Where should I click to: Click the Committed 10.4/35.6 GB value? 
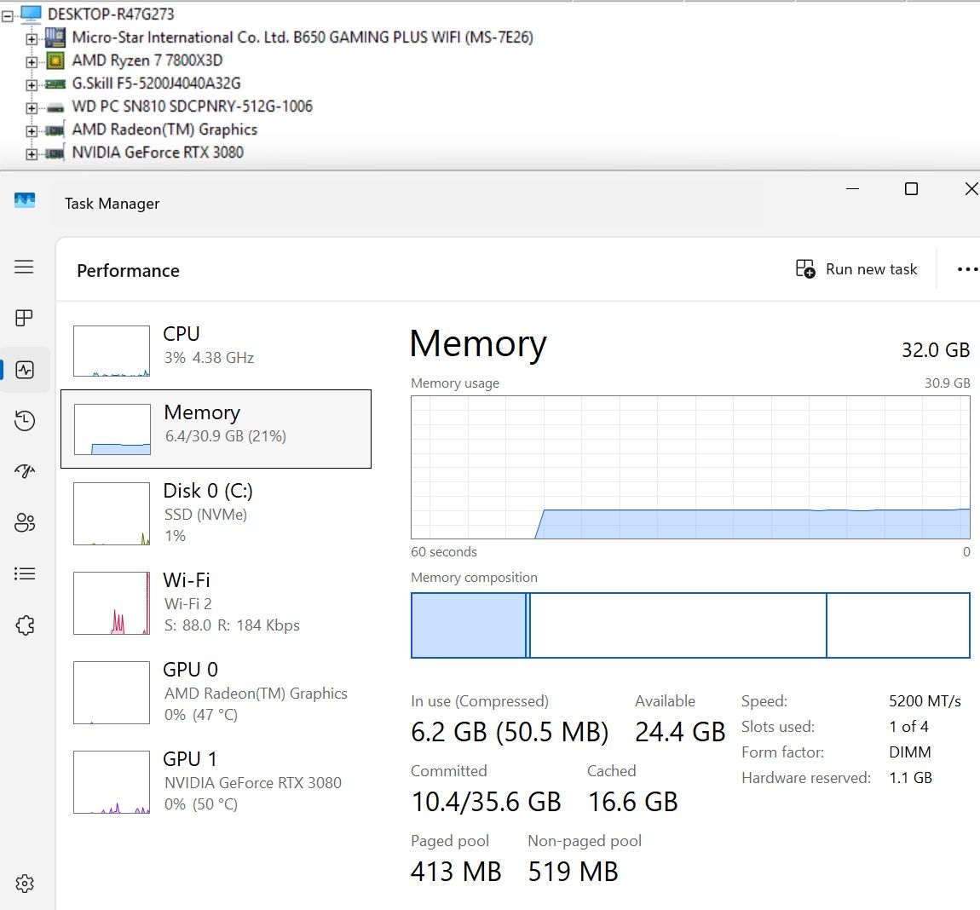click(487, 801)
